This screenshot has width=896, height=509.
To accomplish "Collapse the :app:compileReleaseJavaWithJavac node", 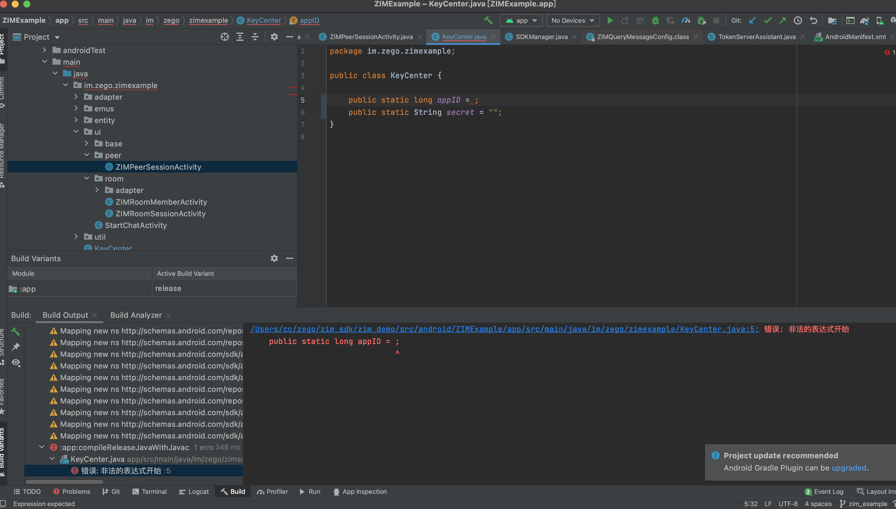I will pyautogui.click(x=42, y=447).
